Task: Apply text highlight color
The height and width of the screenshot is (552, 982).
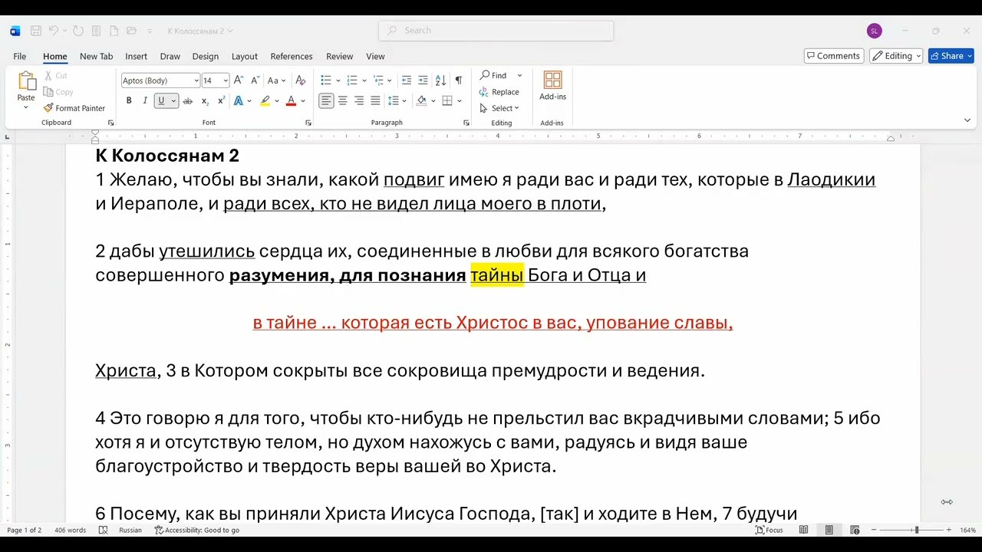Action: [265, 100]
